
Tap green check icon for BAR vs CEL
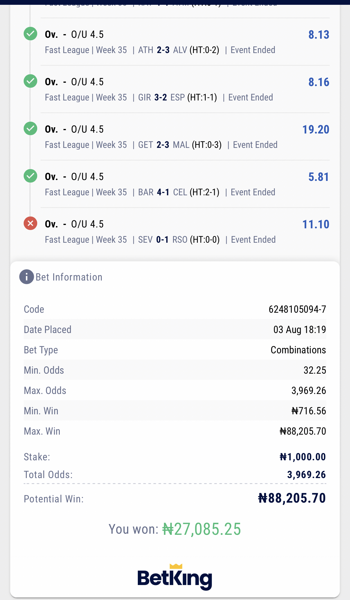click(x=30, y=176)
